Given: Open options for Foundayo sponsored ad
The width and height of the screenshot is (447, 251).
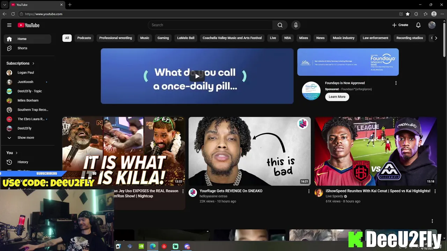Looking at the screenshot, I should tap(396, 83).
